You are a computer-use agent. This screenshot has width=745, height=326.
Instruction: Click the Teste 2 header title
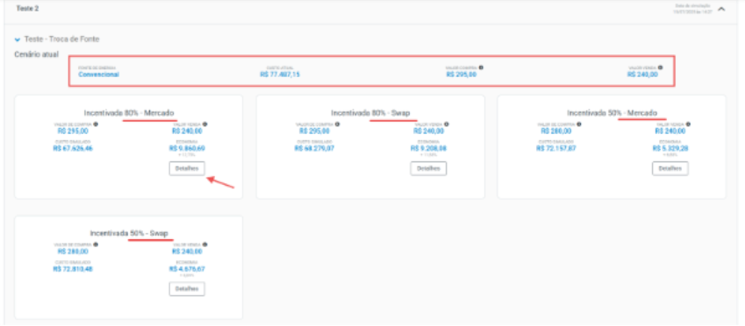point(27,9)
